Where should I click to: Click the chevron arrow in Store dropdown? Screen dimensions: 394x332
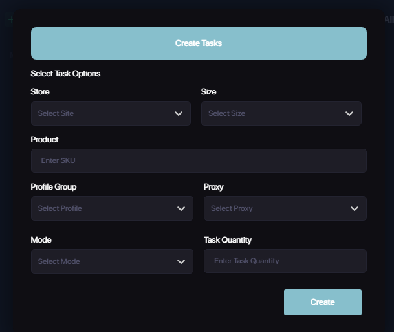coord(179,113)
